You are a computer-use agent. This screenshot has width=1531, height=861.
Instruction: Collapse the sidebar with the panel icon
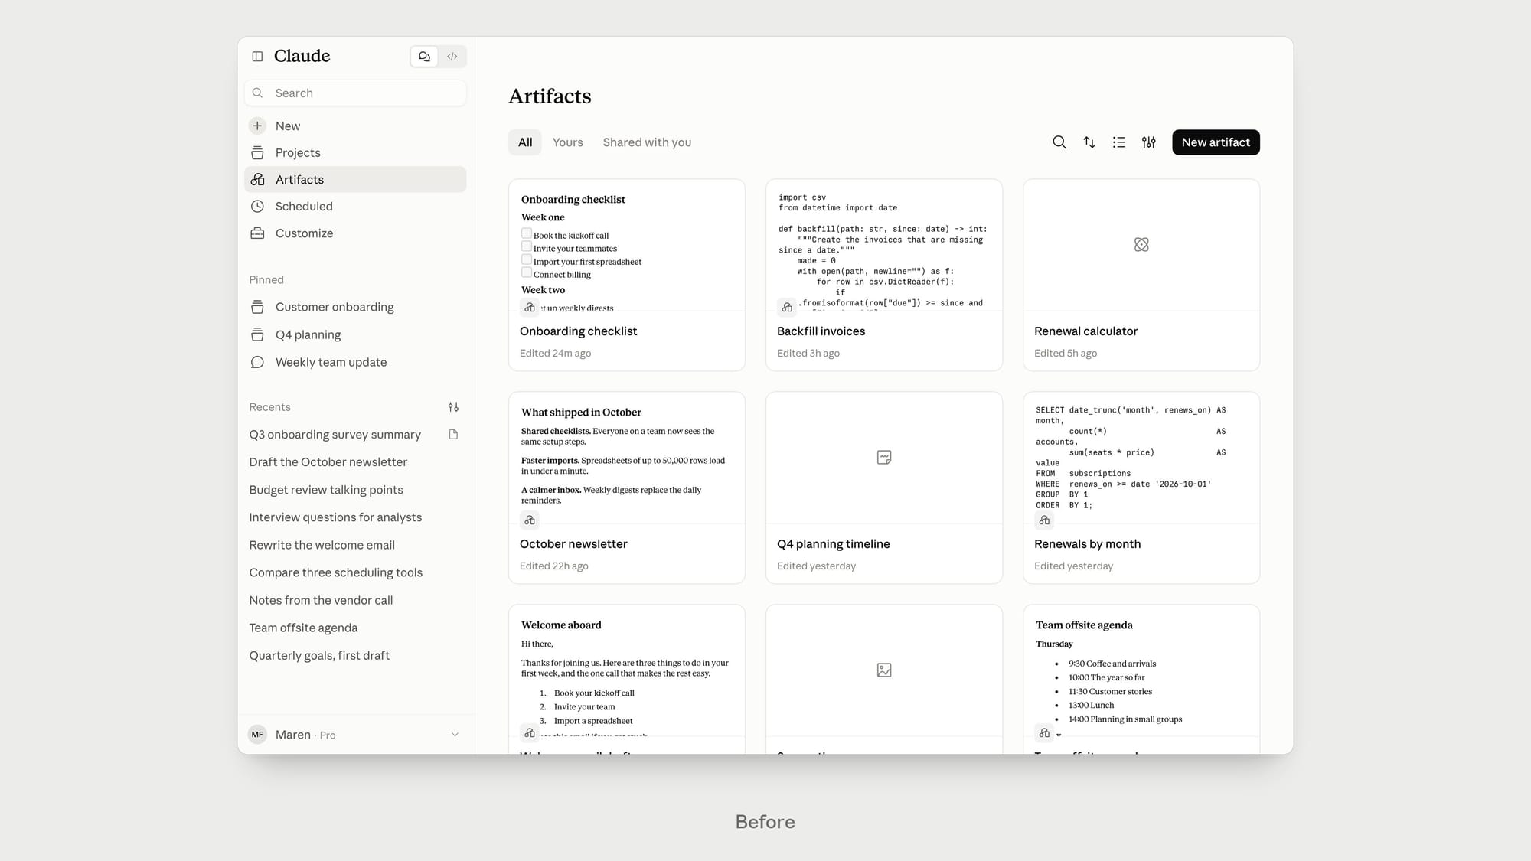point(257,56)
